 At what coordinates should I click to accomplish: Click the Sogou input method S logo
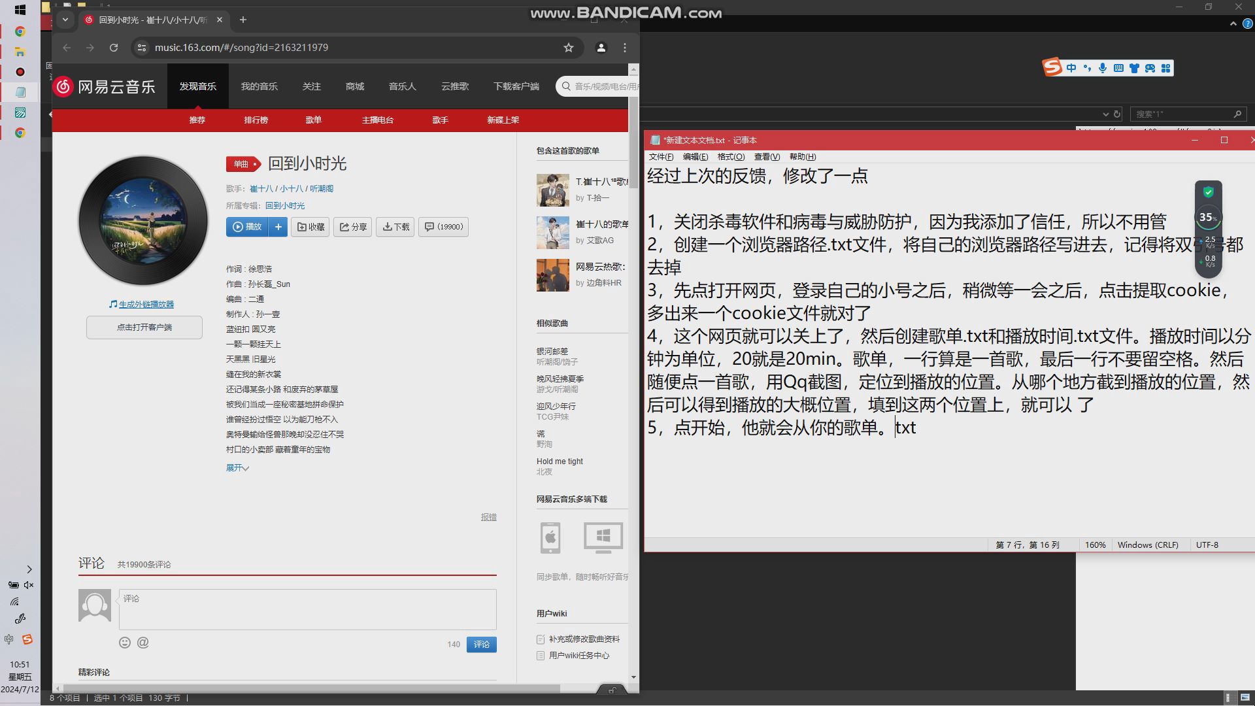(1052, 67)
